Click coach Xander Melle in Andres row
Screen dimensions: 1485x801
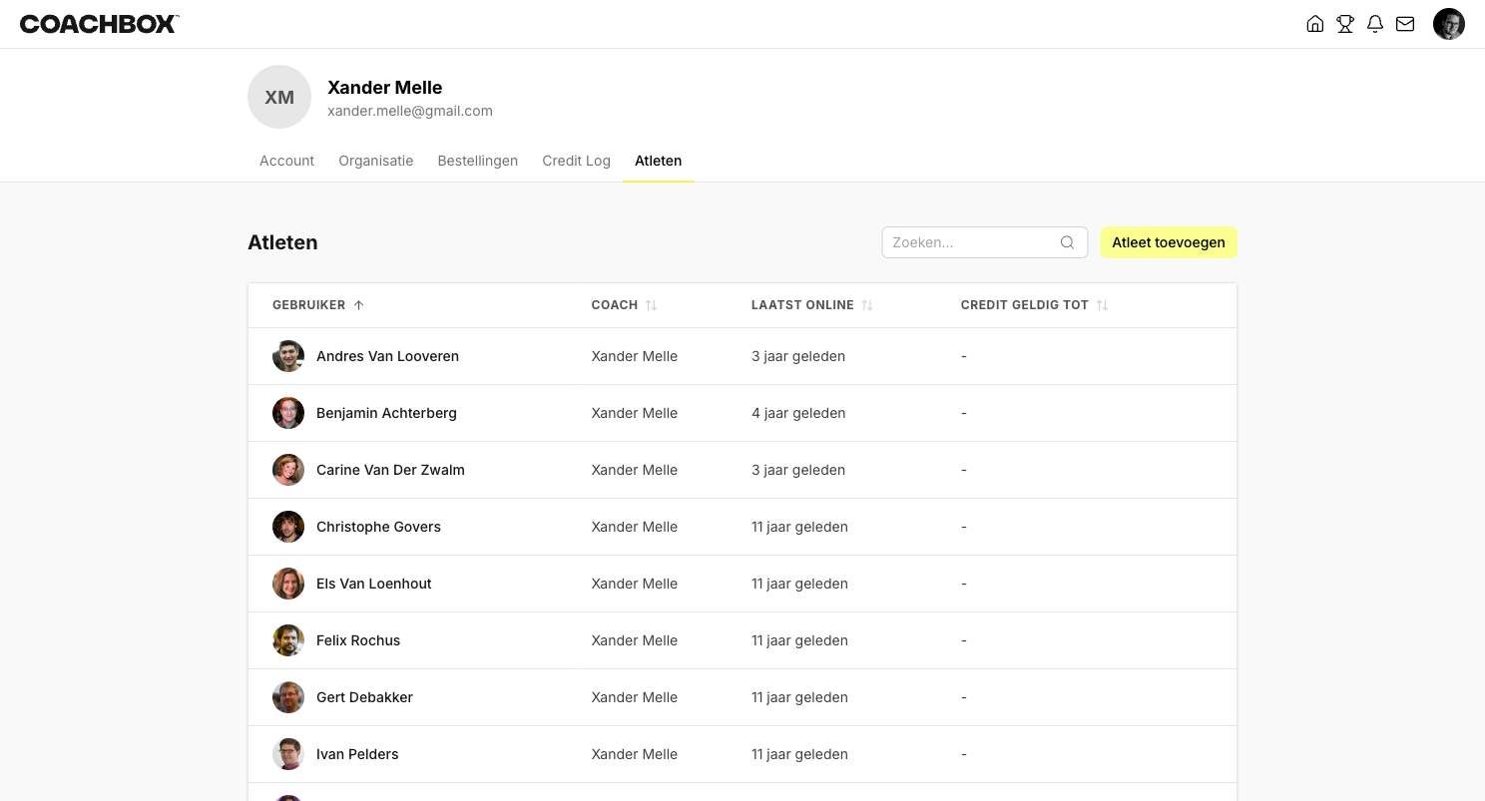(x=635, y=356)
